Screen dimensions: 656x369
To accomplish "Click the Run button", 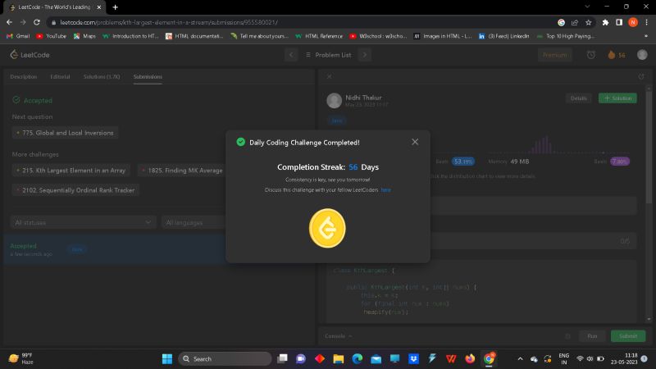I will pos(592,336).
